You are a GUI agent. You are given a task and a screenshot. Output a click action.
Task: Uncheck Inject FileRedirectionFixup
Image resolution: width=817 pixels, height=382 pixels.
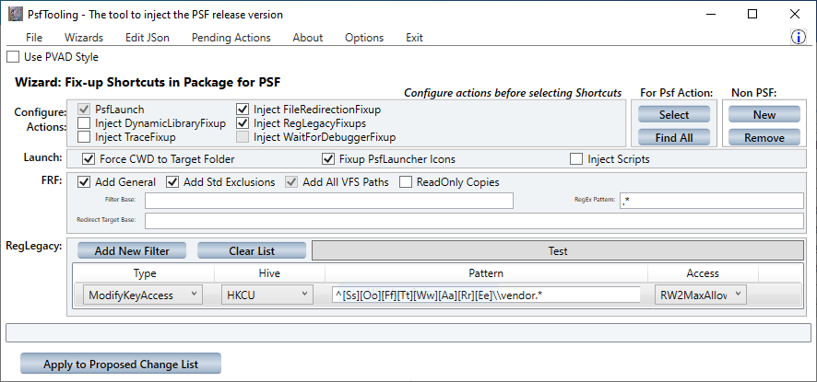[x=243, y=110]
